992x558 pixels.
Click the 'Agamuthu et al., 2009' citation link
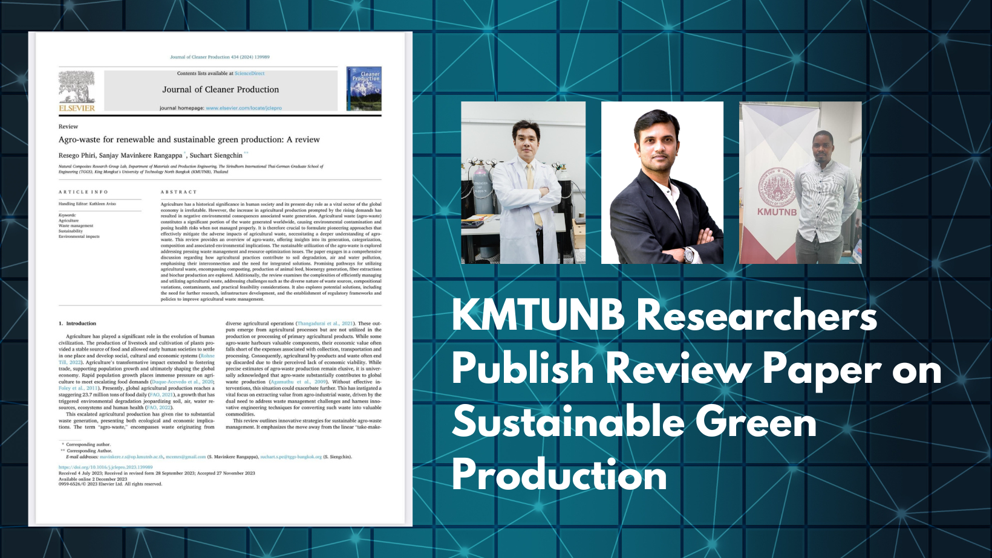(298, 382)
